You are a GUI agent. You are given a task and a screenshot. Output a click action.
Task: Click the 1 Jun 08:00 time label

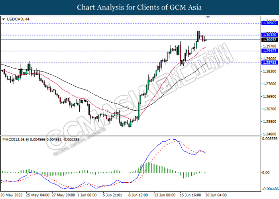pos(87,195)
